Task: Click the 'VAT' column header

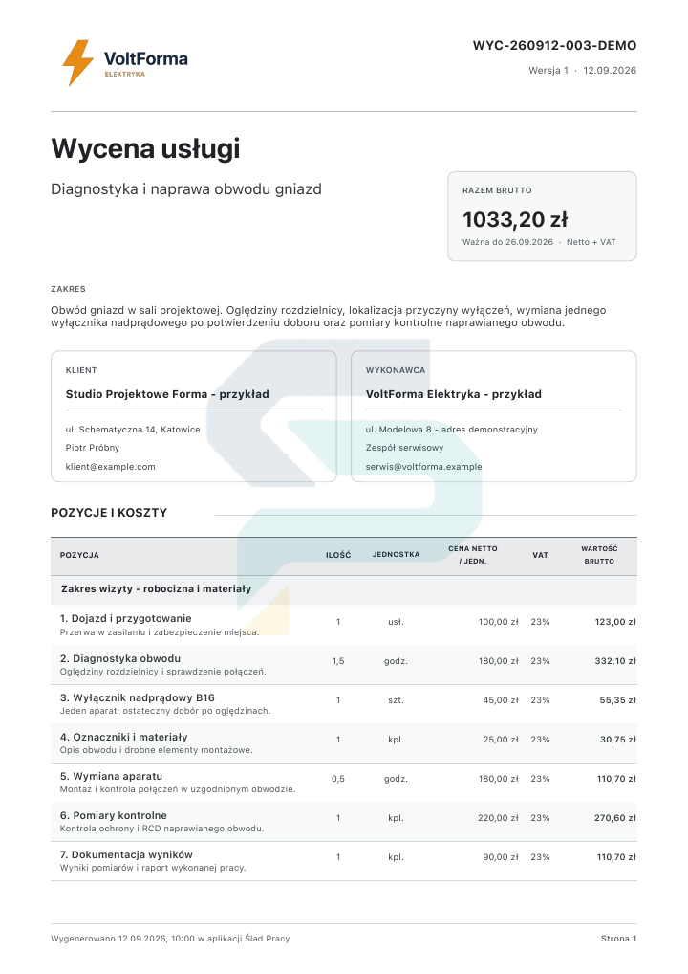Action: point(540,555)
